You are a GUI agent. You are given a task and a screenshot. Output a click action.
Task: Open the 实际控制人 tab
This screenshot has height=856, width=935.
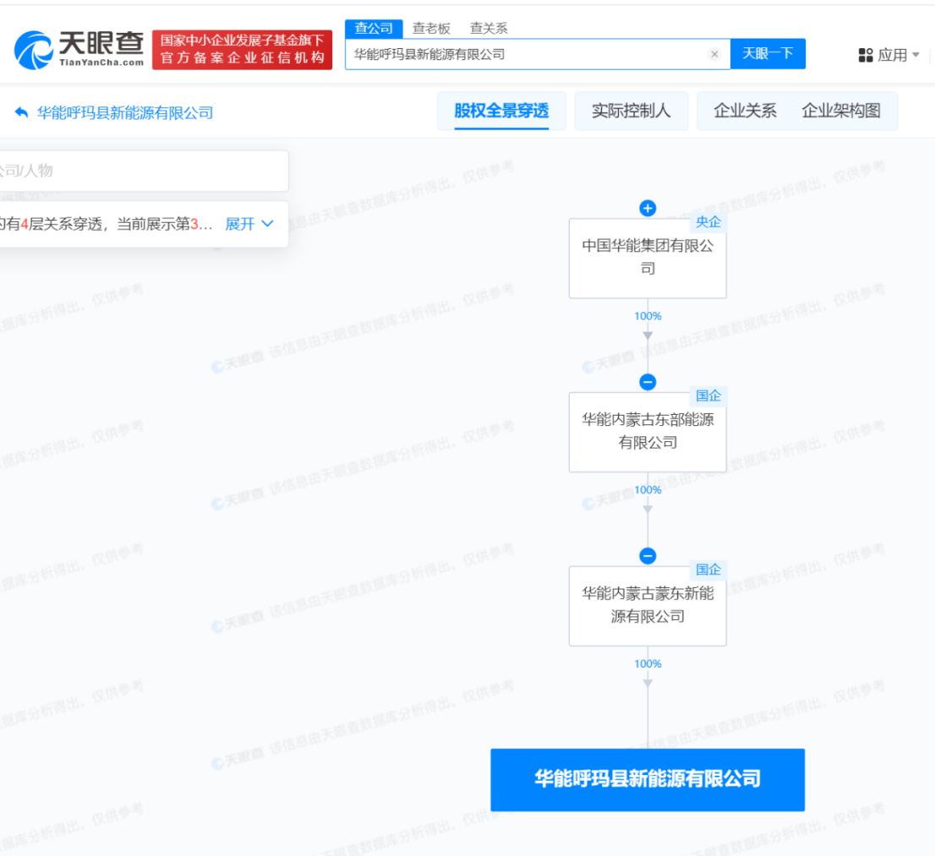pos(631,111)
